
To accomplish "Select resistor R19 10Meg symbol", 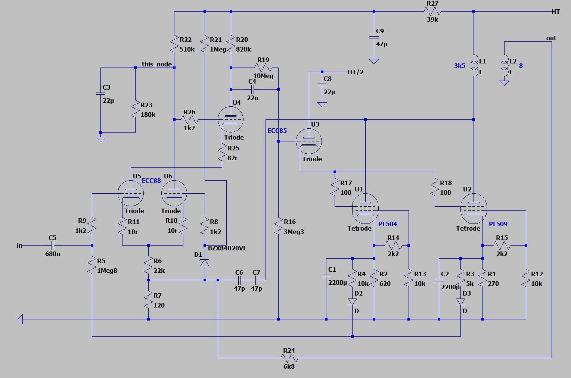I will [263, 68].
